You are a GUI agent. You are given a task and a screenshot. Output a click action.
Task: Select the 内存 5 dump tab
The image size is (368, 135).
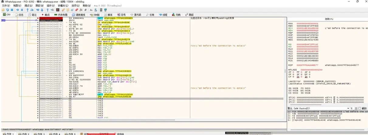70,134
